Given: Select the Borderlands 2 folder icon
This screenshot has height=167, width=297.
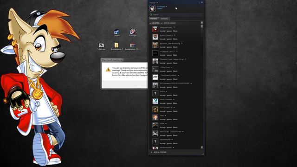Looking at the screenshot, I should click(x=116, y=46).
